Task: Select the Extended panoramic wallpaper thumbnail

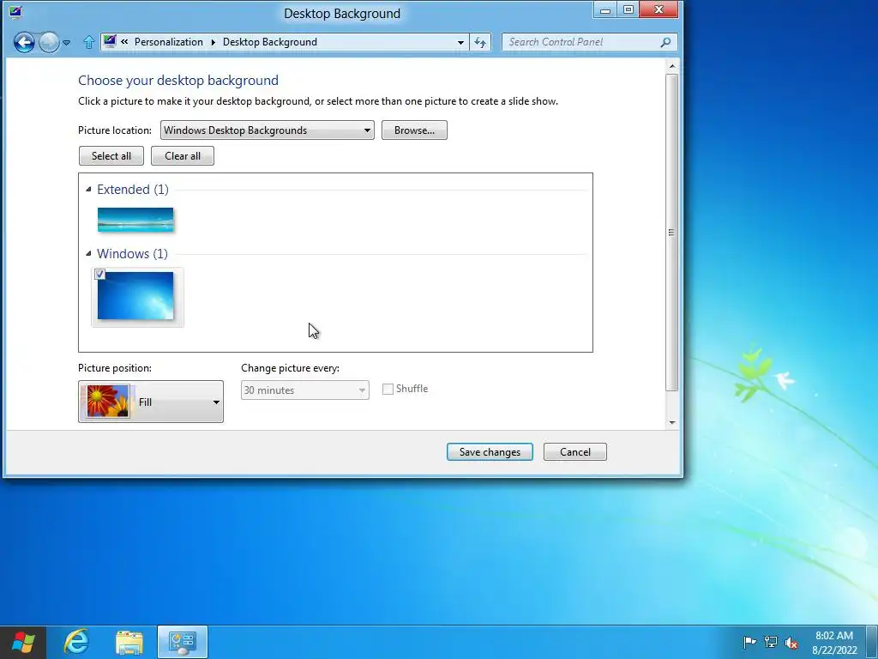Action: (x=135, y=220)
